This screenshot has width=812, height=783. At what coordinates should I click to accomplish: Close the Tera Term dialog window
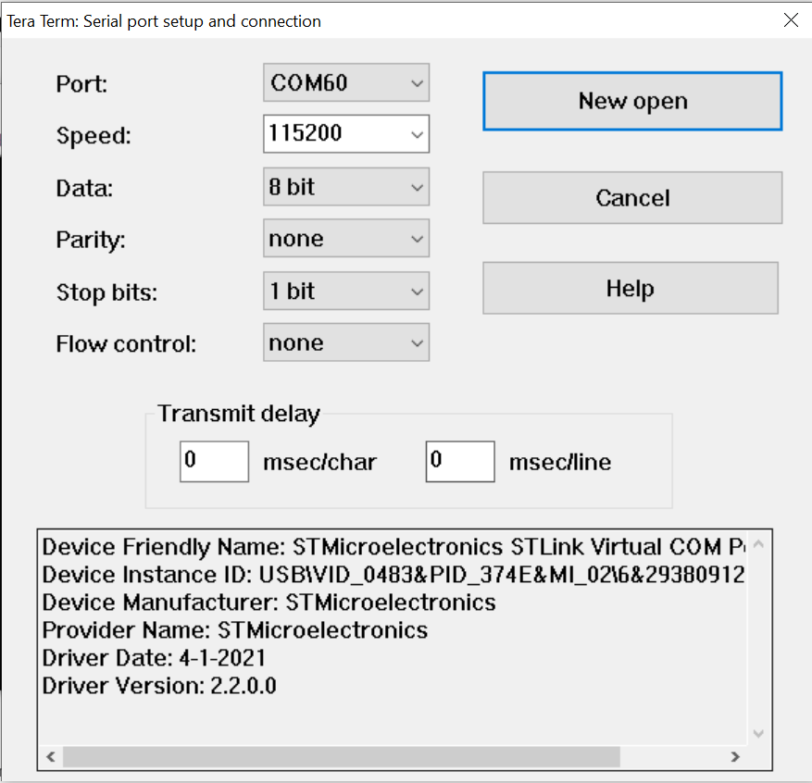[791, 20]
